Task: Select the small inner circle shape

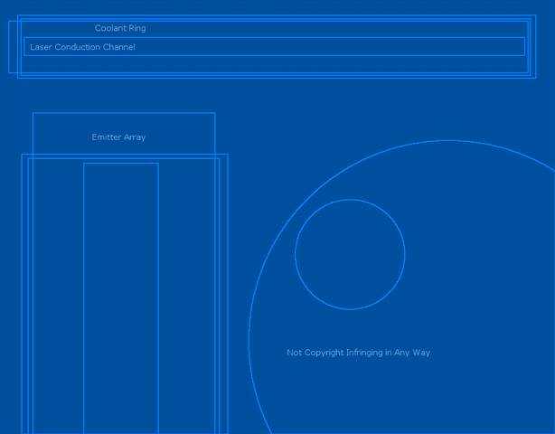Action: coord(350,255)
